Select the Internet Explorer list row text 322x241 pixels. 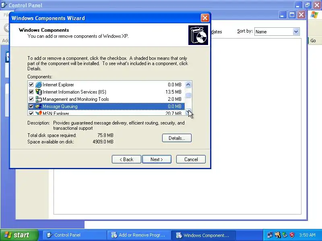click(58, 85)
